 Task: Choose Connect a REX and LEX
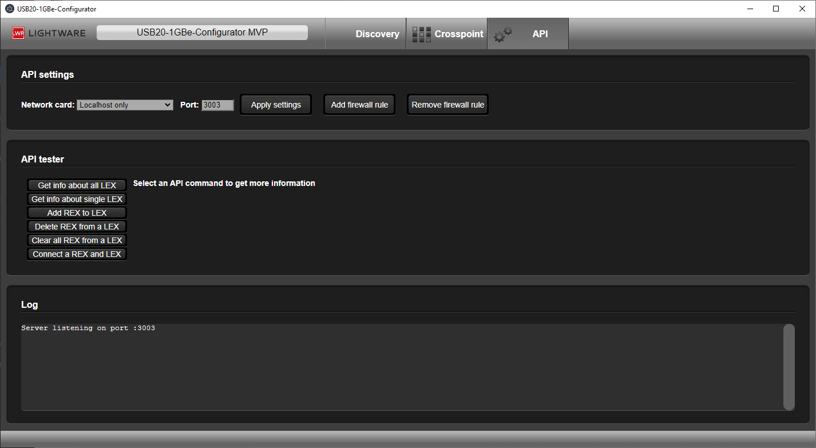pyautogui.click(x=77, y=254)
